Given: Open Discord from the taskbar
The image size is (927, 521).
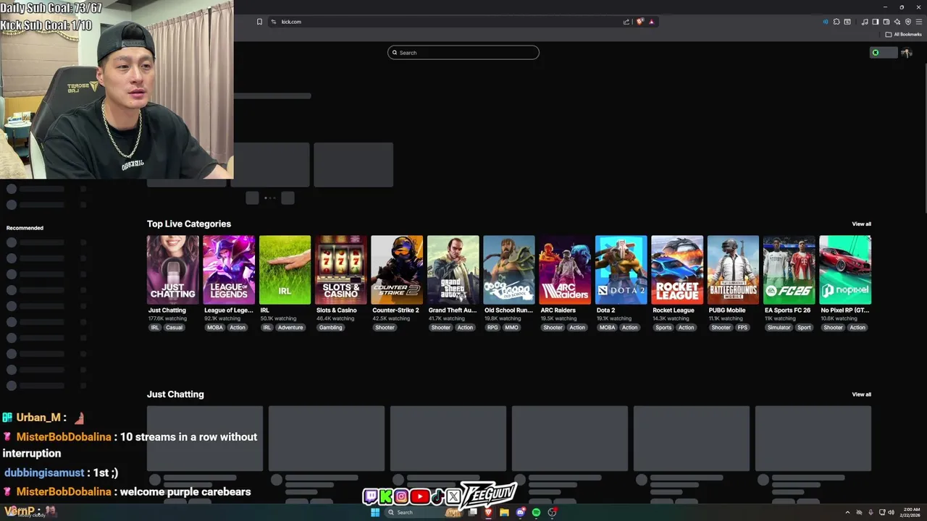Looking at the screenshot, I should (520, 512).
